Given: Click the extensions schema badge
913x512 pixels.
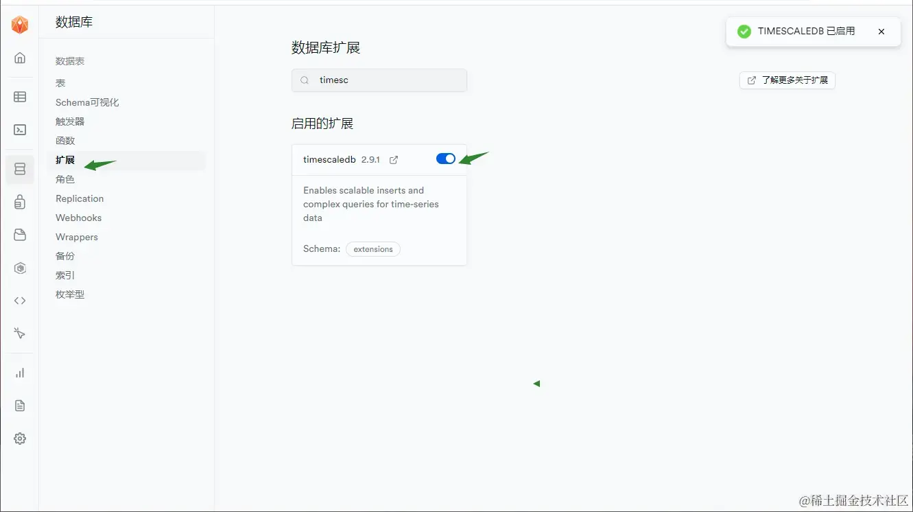Looking at the screenshot, I should [x=373, y=249].
